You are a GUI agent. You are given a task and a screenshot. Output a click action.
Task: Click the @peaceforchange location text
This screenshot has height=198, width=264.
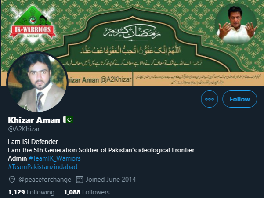pyautogui.click(x=45, y=180)
